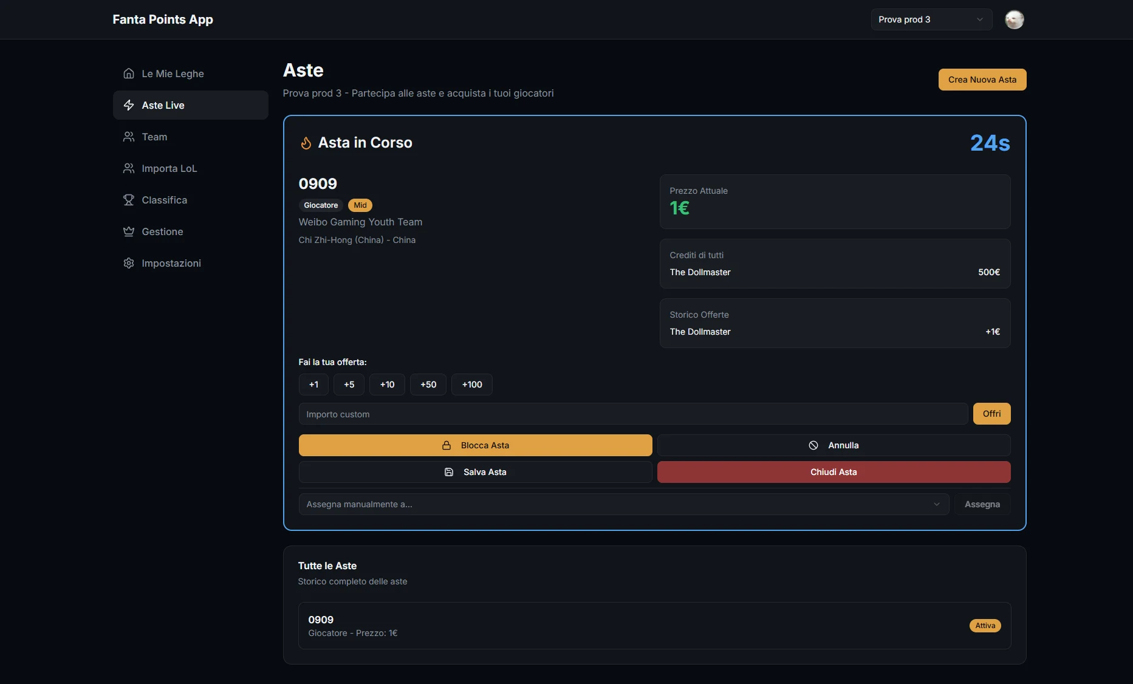Open the Classifica page

coord(191,200)
